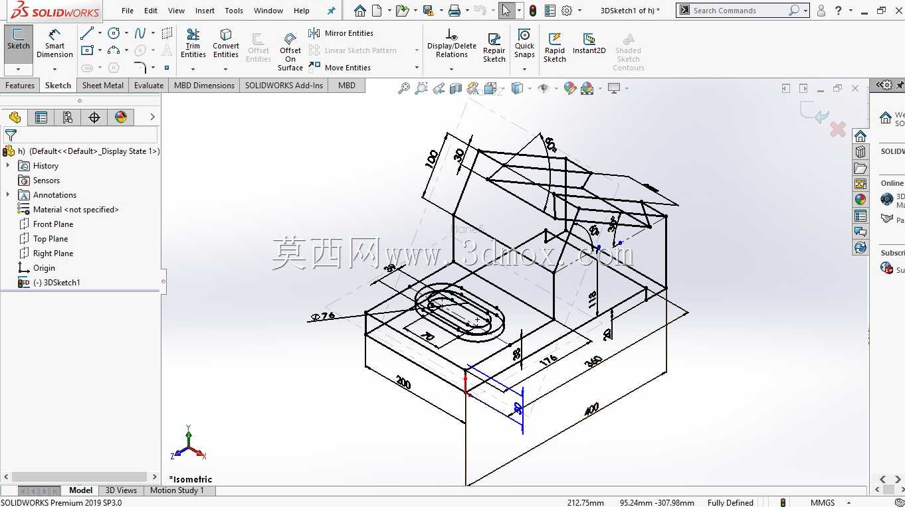The width and height of the screenshot is (905, 507).
Task: Expand the Annotations tree node
Action: pyautogui.click(x=8, y=194)
